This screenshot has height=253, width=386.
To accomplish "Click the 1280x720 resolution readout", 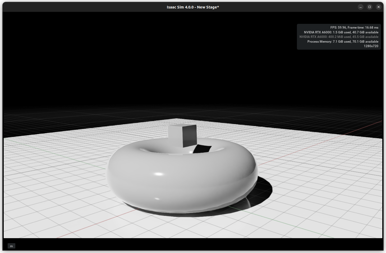I will click(x=371, y=46).
